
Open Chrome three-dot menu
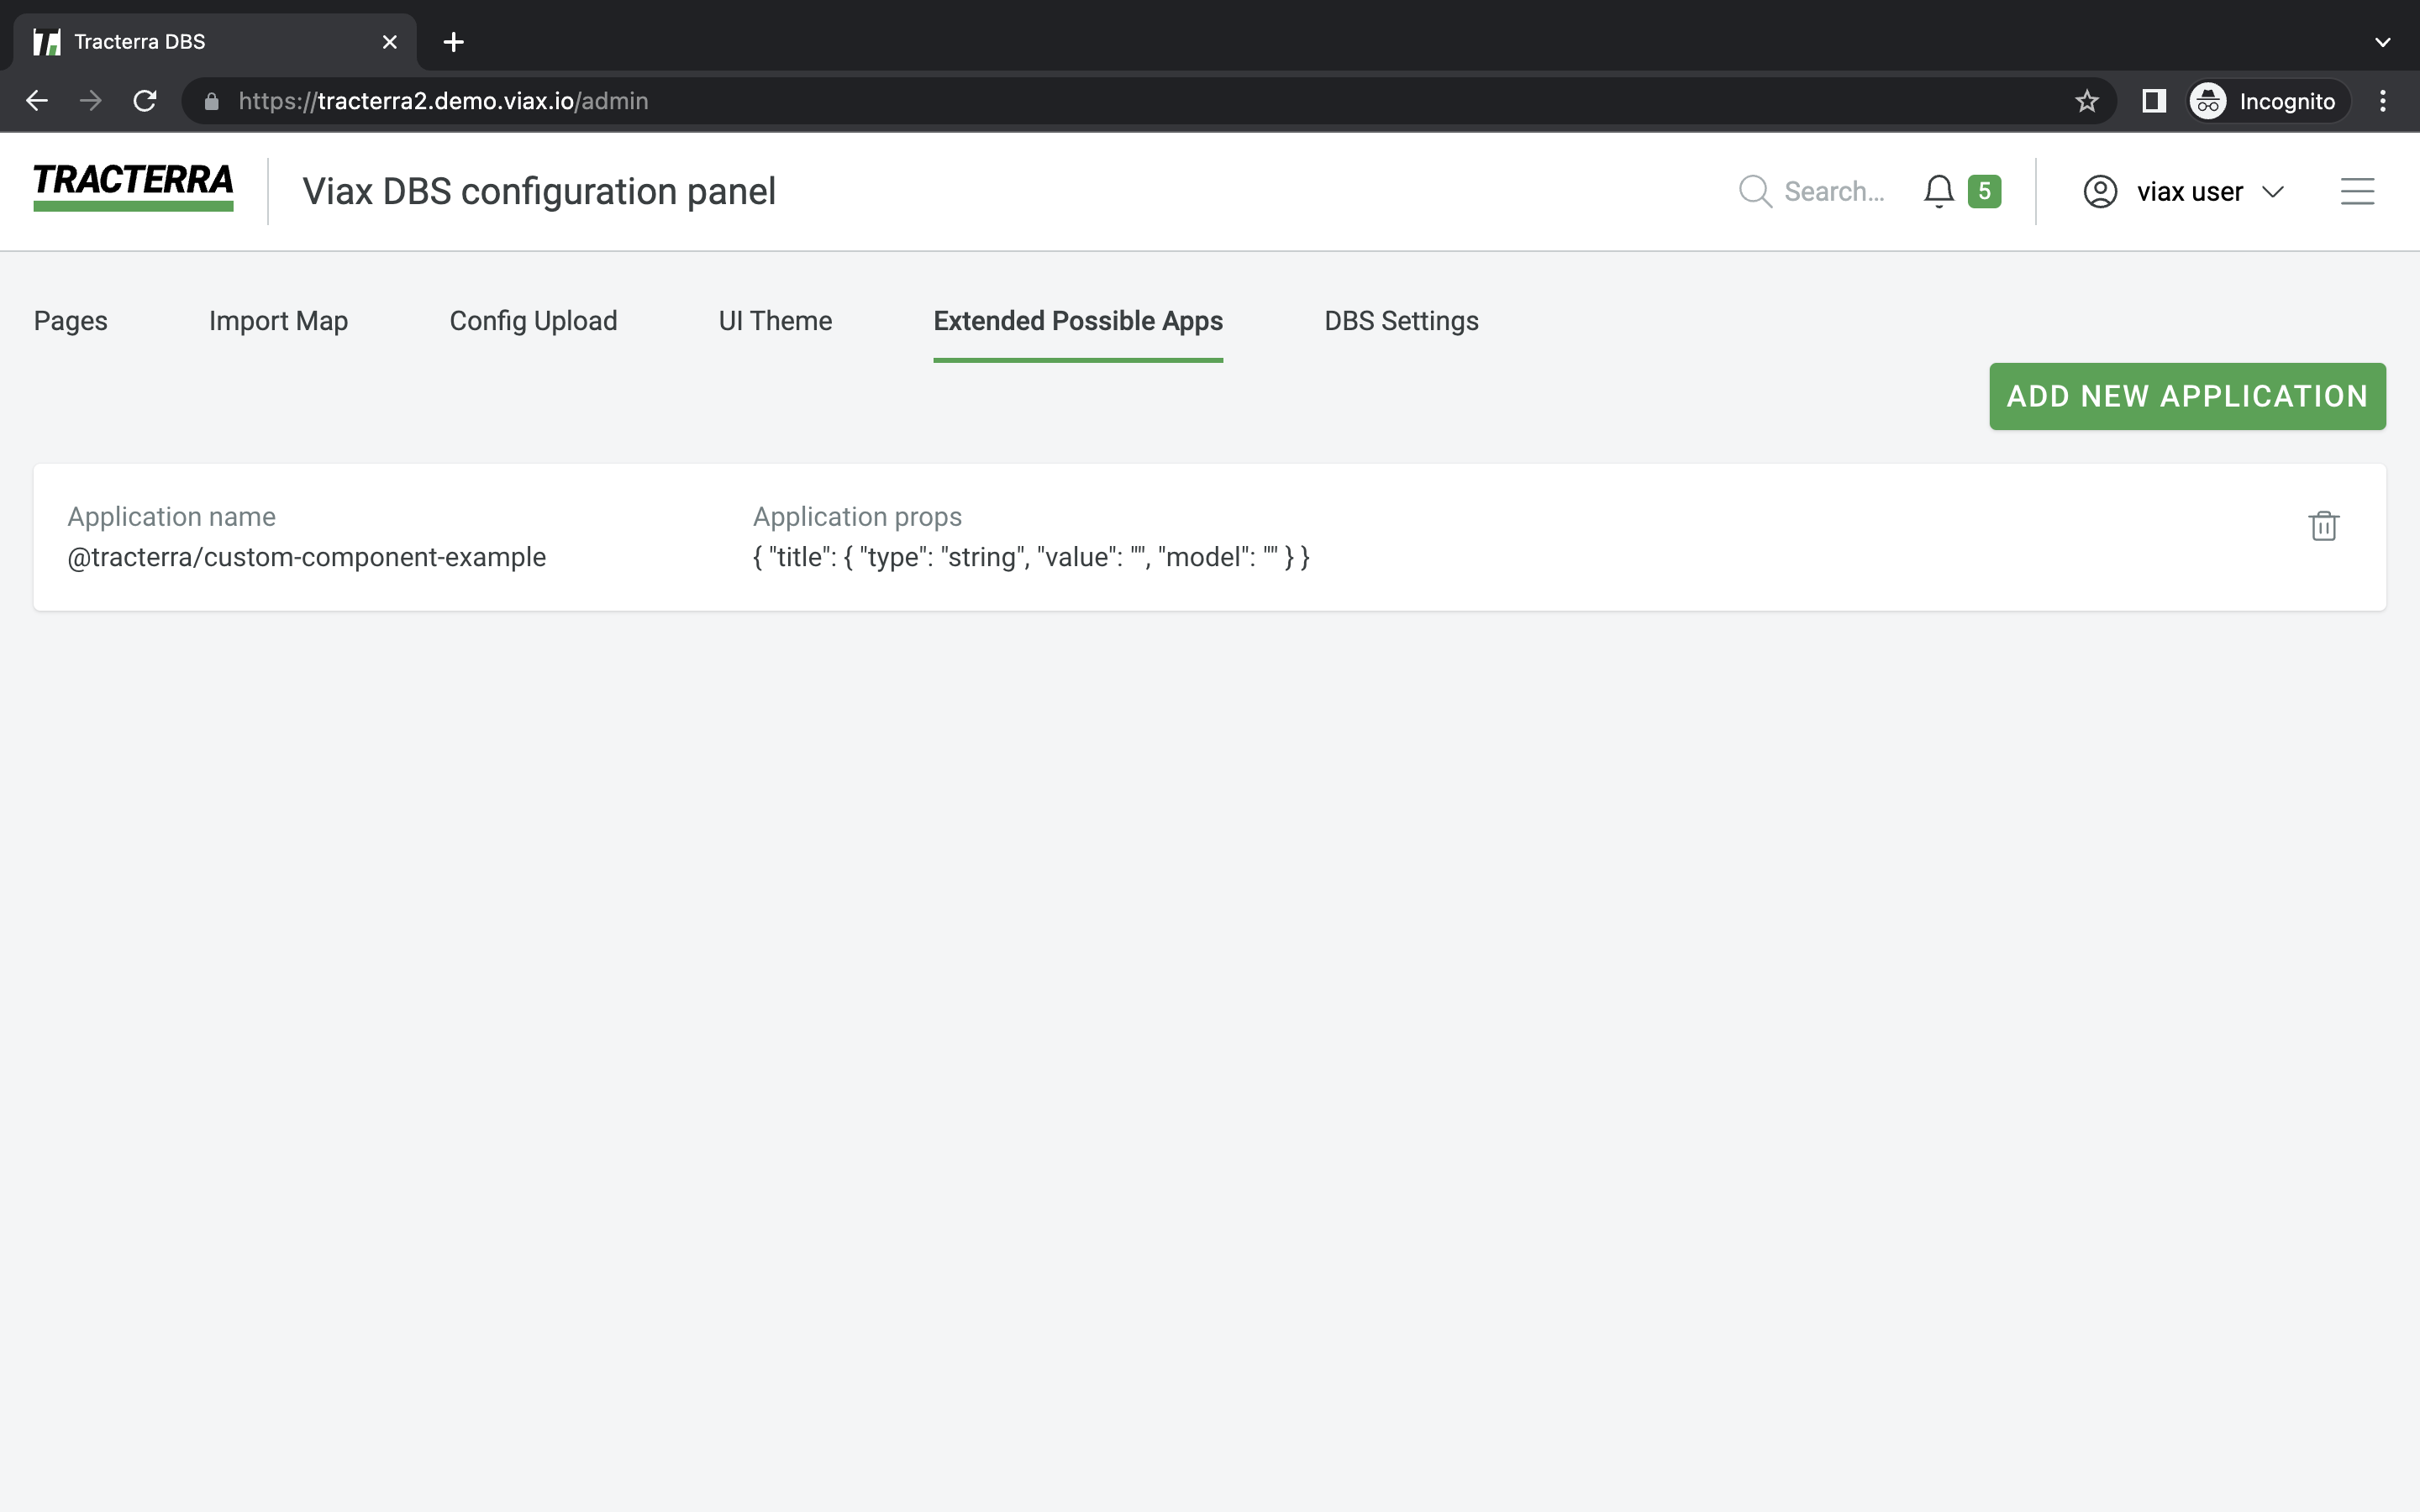point(2383,101)
